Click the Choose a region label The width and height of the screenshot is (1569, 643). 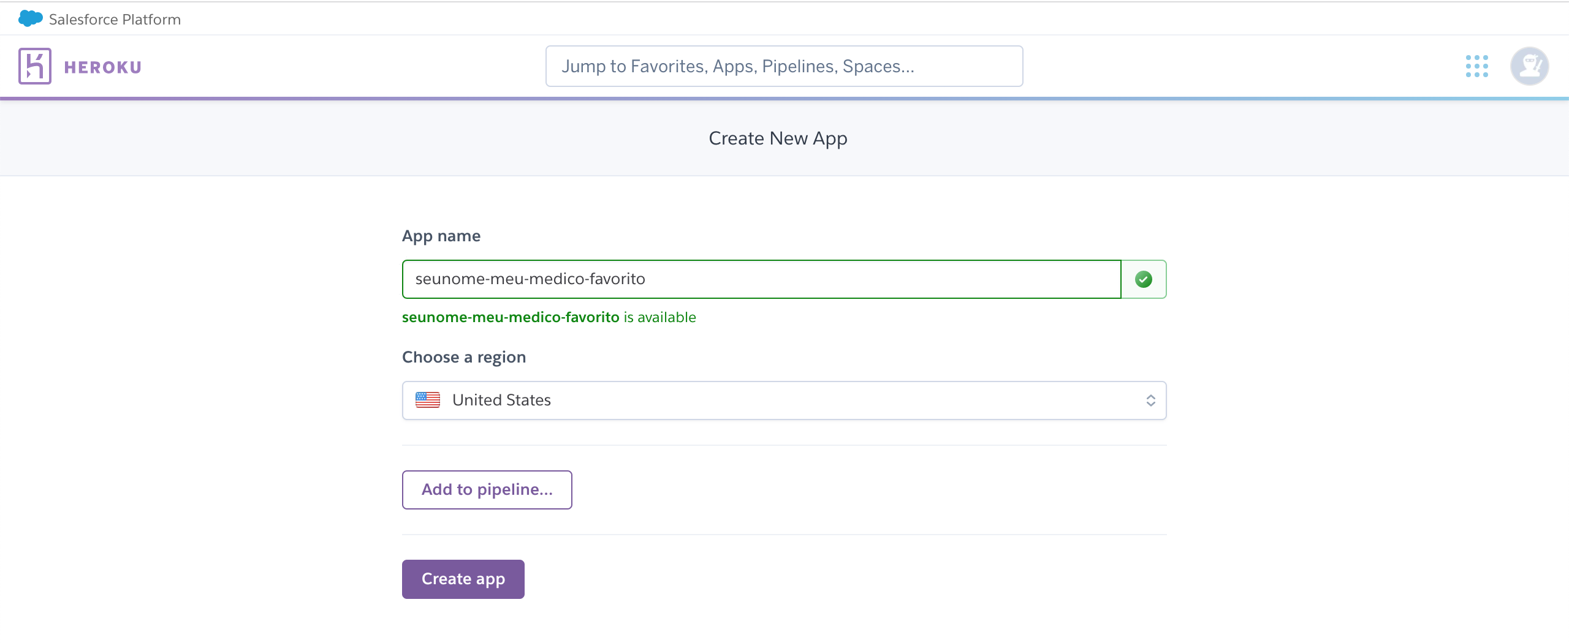(x=464, y=357)
